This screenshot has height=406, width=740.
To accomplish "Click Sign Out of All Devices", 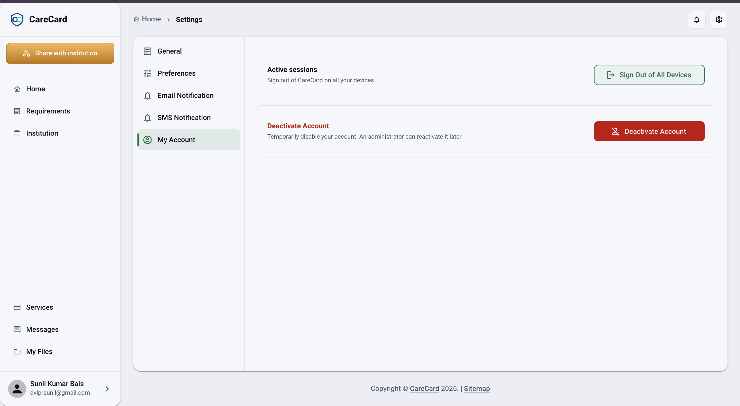I will 649,75.
